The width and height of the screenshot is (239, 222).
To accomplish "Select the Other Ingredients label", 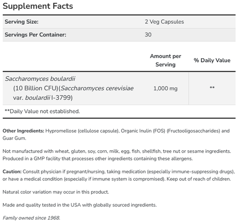I will coord(24,131).
